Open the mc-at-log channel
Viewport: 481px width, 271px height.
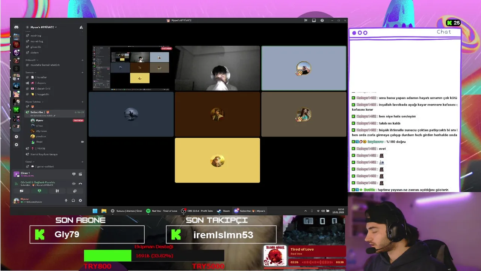(54, 41)
